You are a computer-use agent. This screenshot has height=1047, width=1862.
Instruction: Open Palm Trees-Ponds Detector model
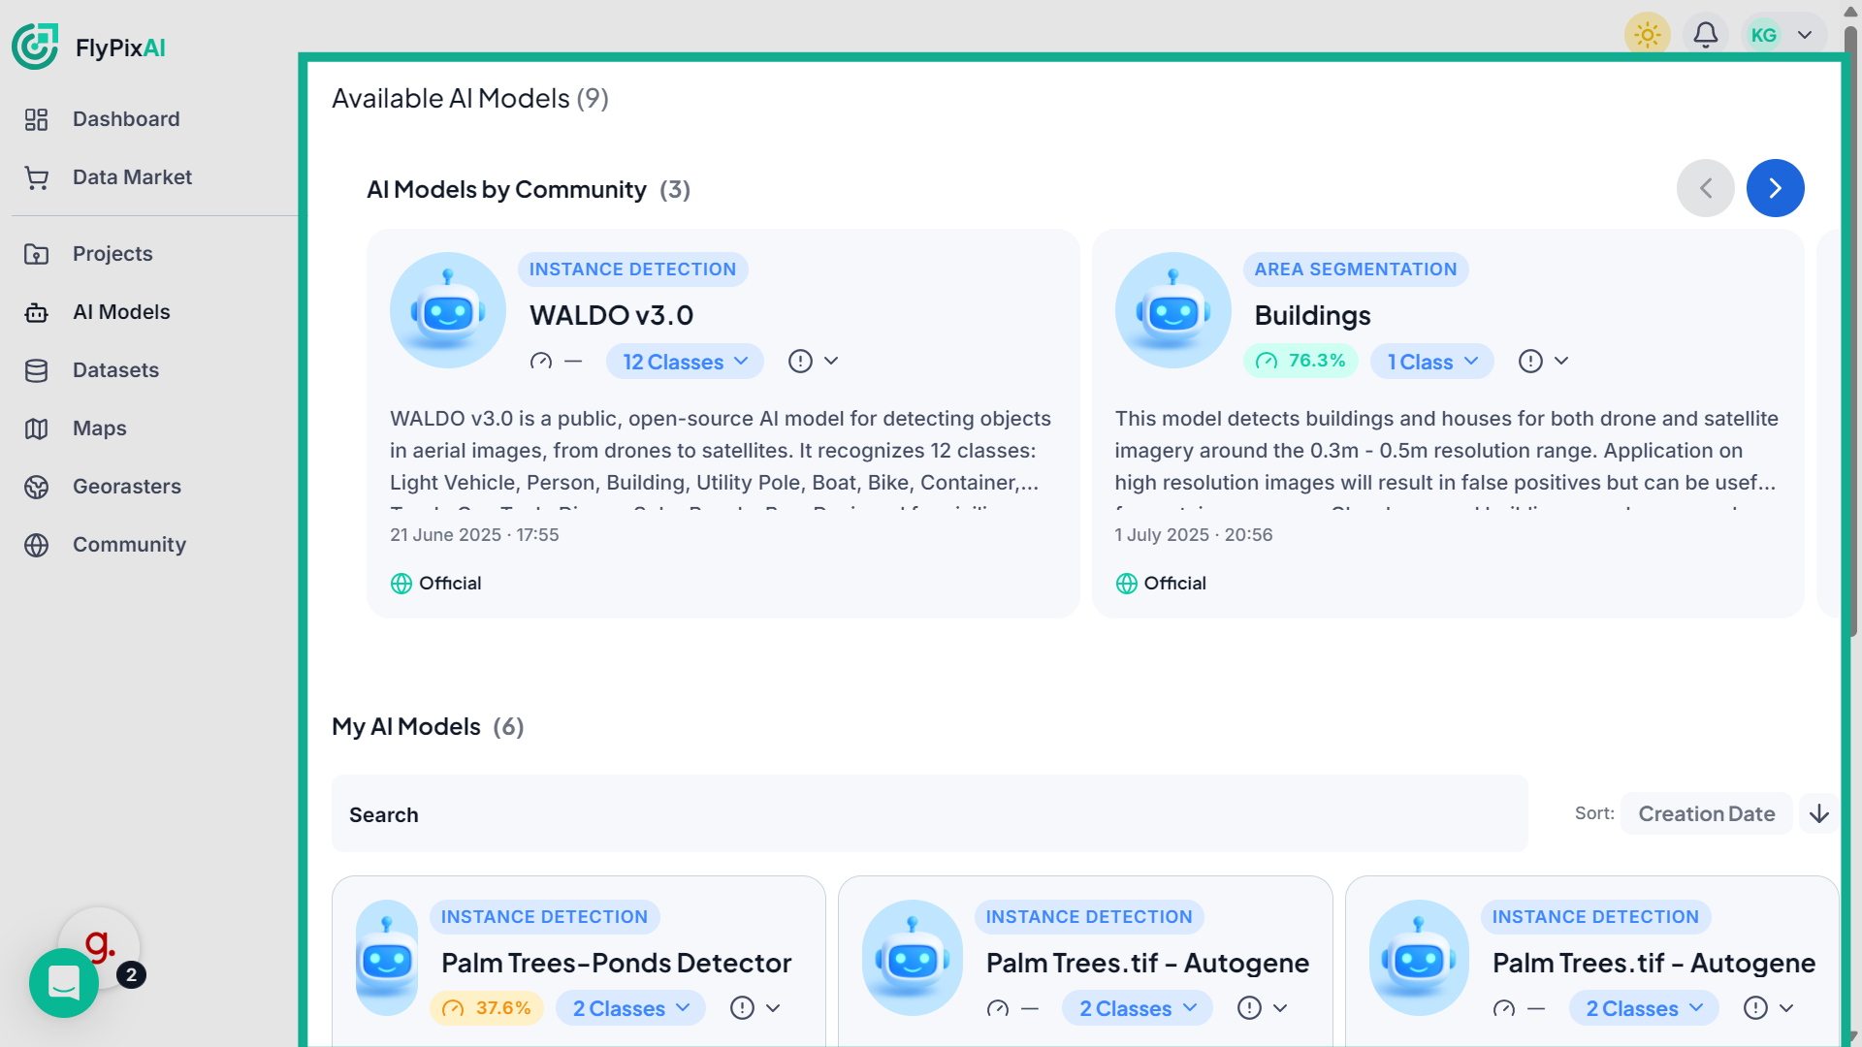(x=616, y=963)
